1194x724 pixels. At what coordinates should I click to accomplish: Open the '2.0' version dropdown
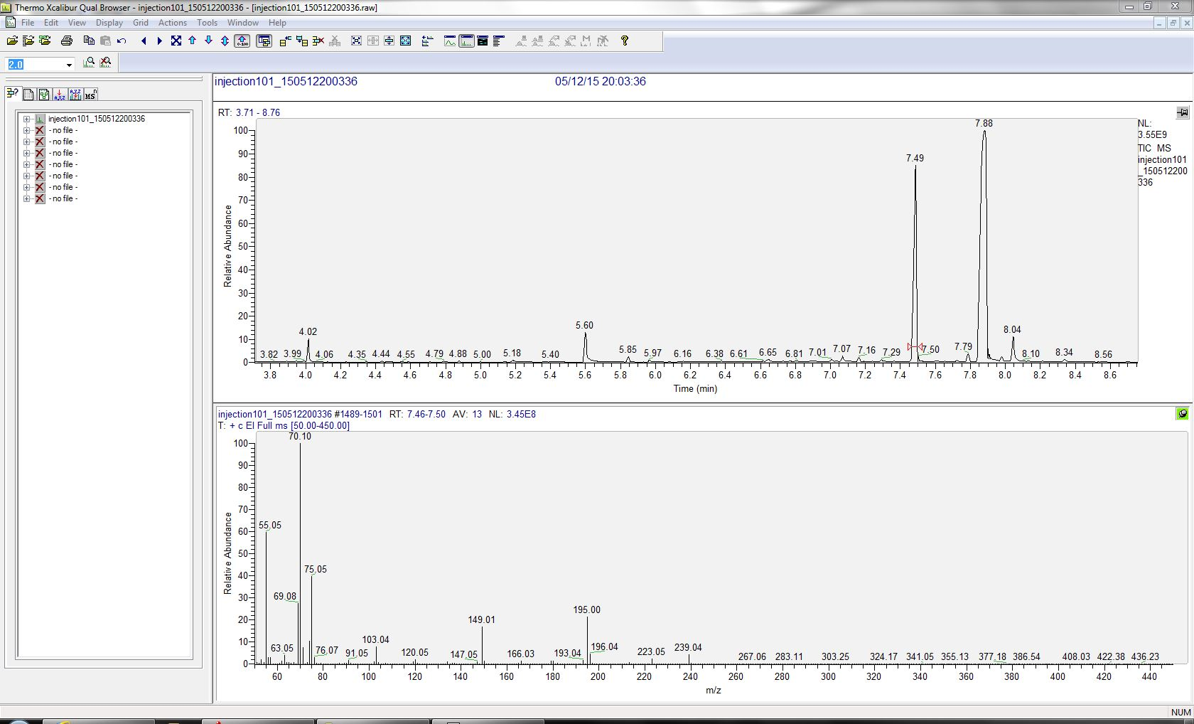click(x=69, y=64)
